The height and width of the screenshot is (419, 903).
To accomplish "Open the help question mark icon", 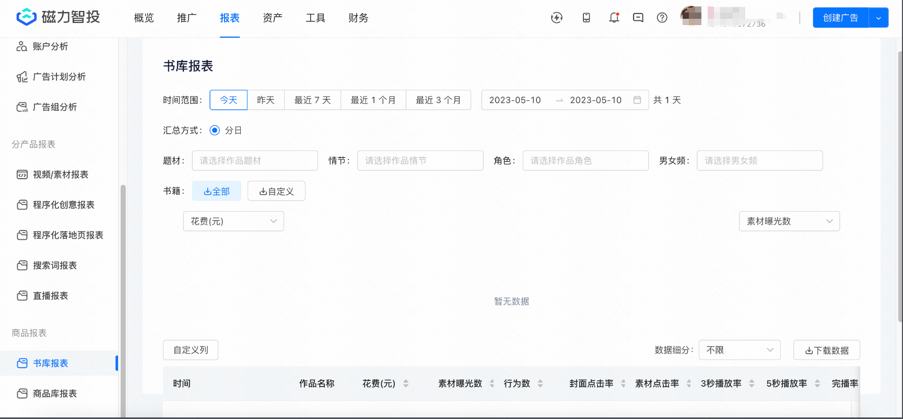I will [662, 18].
